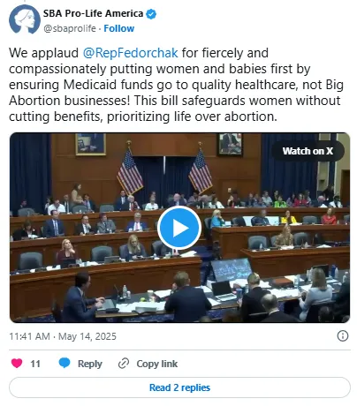357x406 pixels.
Task: Like the tweet with the heart icon
Action: pos(17,363)
